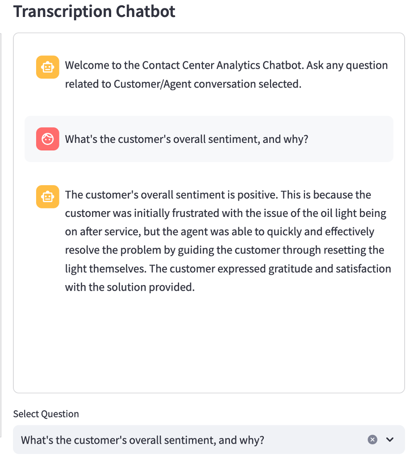Click the robot avatar beside the sentiment answer
Viewport: 418px width, 466px height.
47,196
